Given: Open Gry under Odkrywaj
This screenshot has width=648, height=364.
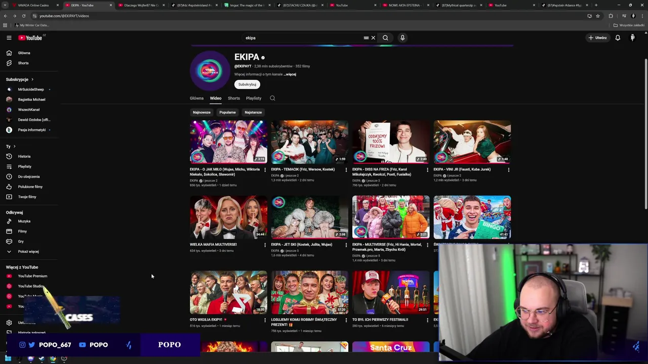Looking at the screenshot, I should (x=21, y=242).
